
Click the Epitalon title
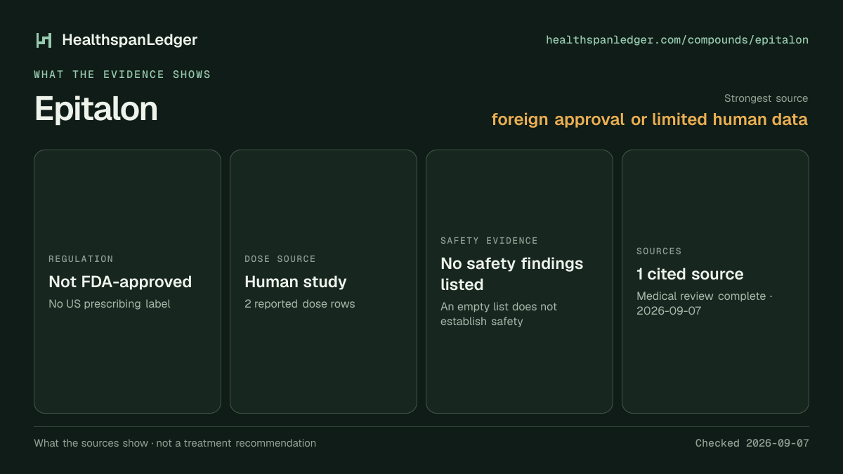(x=96, y=109)
